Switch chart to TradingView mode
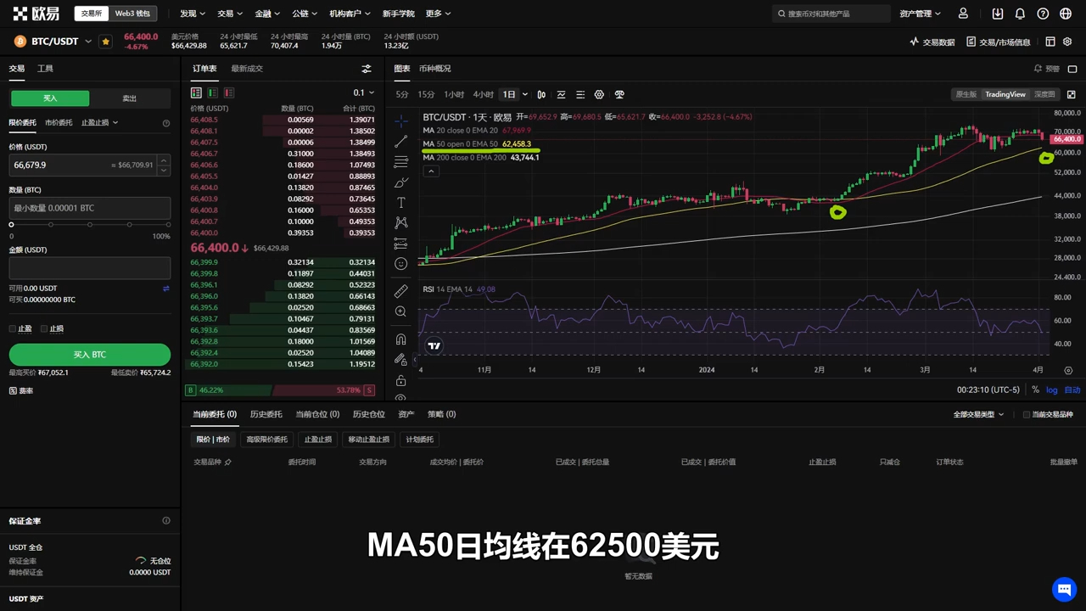 coord(1005,94)
